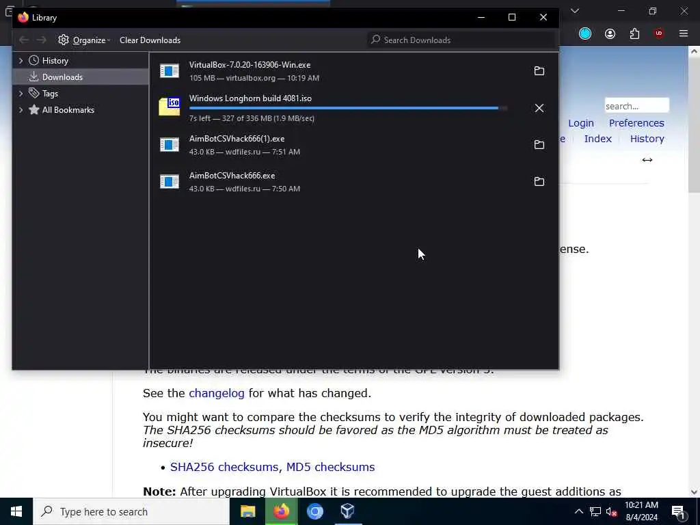This screenshot has width=700, height=525.
Task: Open the Chromium browser taskbar icon
Action: coord(314,511)
